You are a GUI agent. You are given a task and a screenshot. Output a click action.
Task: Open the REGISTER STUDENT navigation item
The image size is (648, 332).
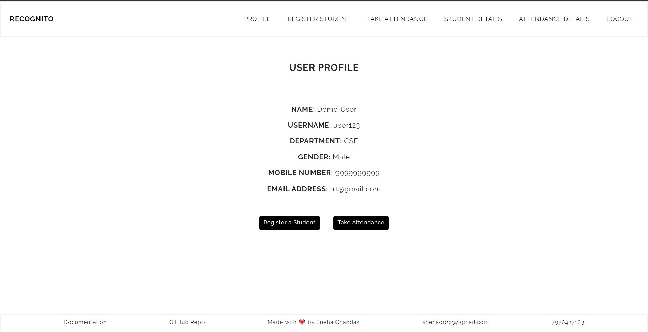[319, 19]
